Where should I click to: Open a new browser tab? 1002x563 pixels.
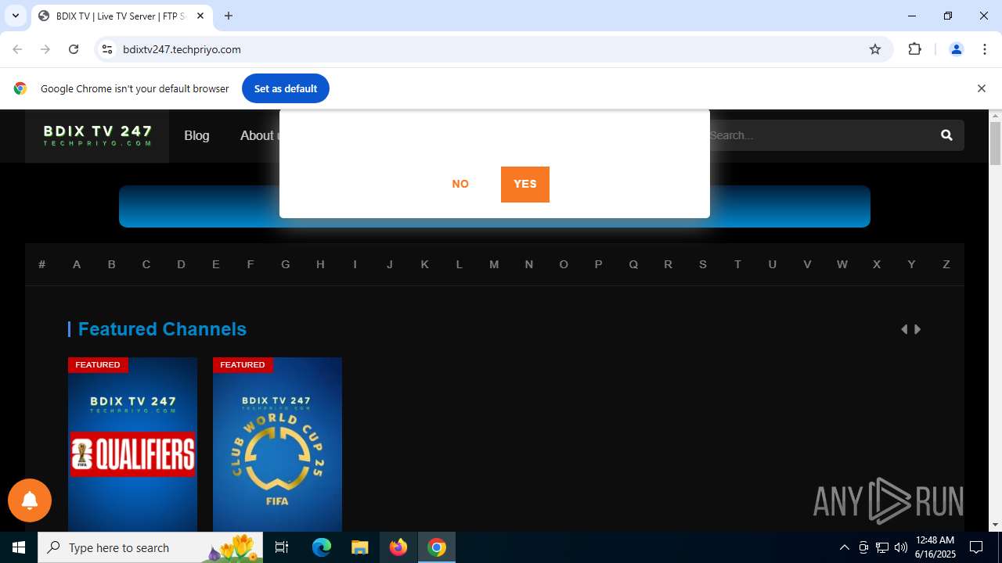(x=229, y=16)
